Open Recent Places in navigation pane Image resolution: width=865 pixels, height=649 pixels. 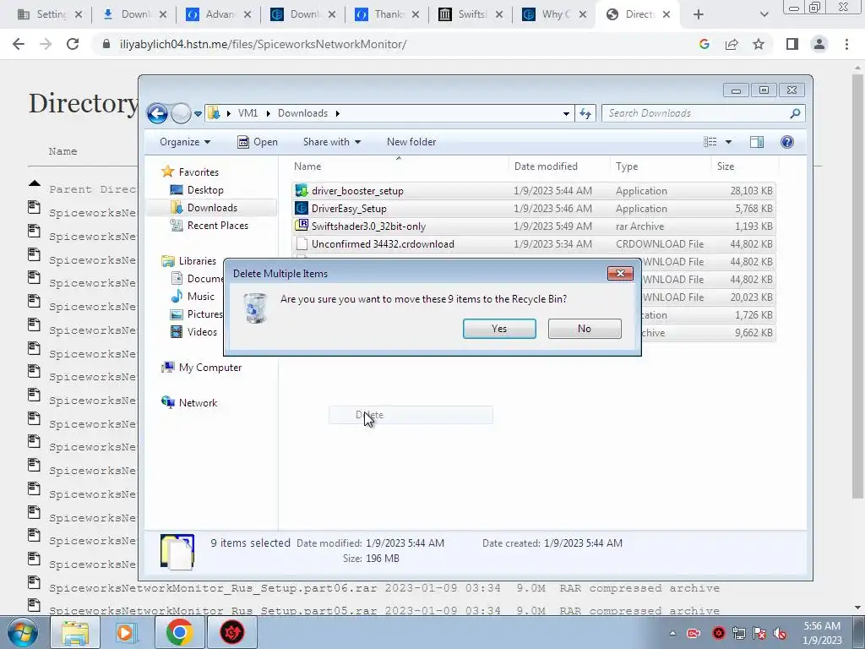point(218,225)
